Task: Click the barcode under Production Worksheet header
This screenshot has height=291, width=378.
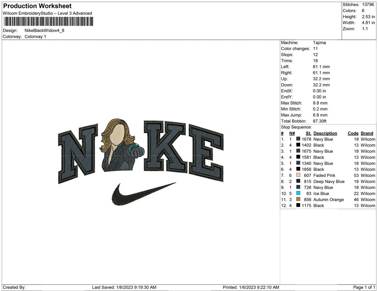Action: point(48,21)
